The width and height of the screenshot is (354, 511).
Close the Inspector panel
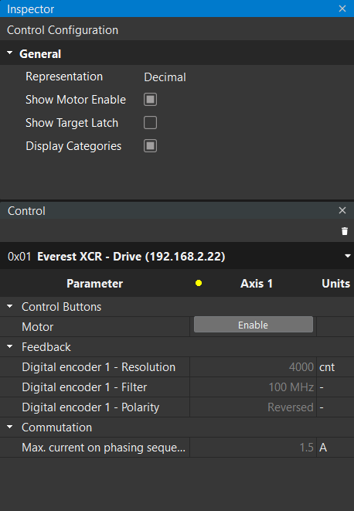click(x=342, y=9)
